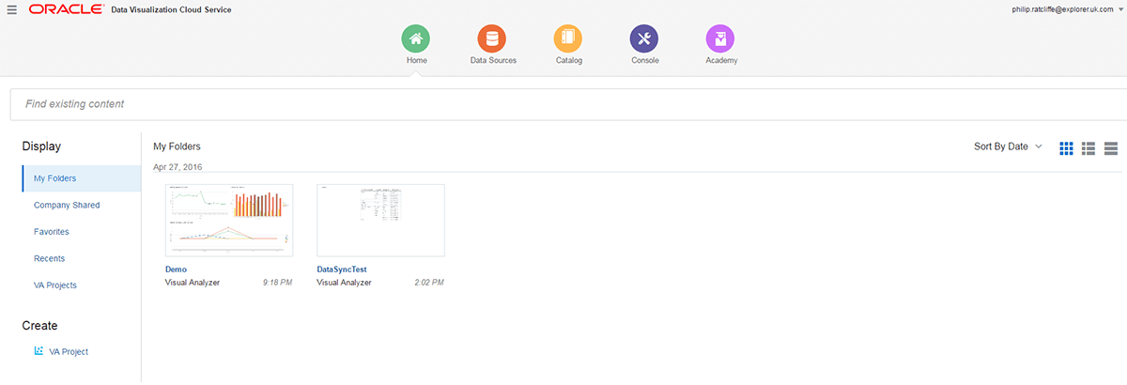Open the Academy icon
The height and width of the screenshot is (385, 1127).
point(720,38)
